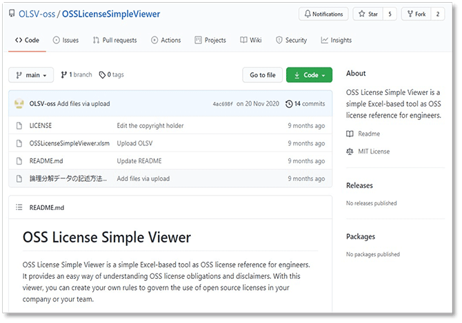The image size is (462, 323).
Task: Toggle Star for this repository
Action: [x=369, y=14]
